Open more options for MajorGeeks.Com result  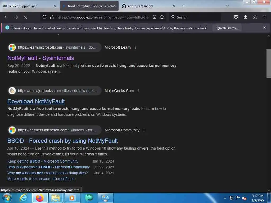(138, 91)
